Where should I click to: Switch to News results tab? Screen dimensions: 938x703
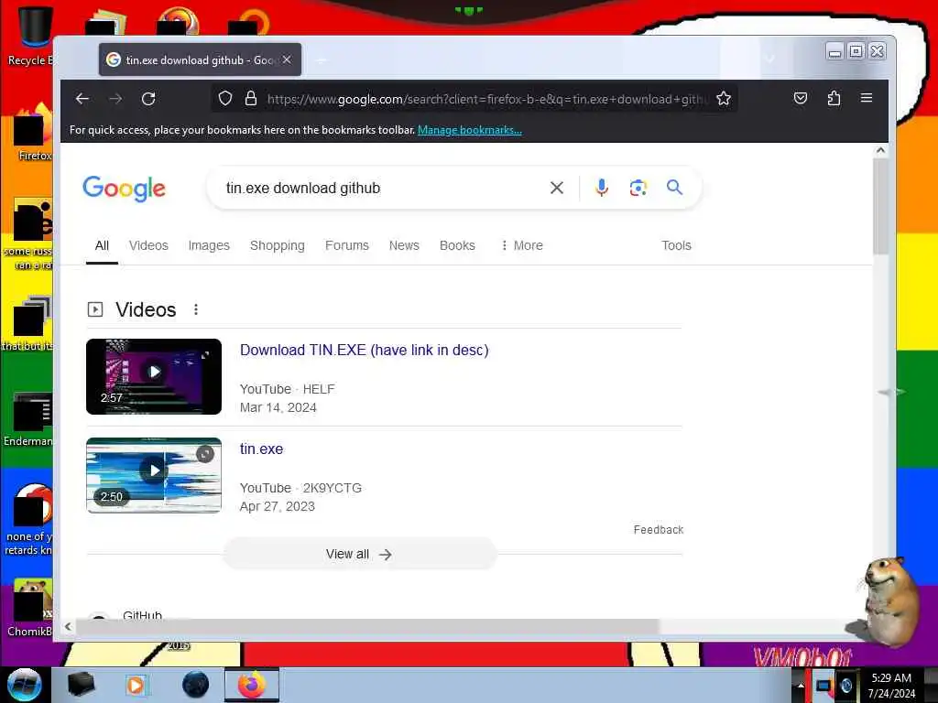tap(404, 245)
